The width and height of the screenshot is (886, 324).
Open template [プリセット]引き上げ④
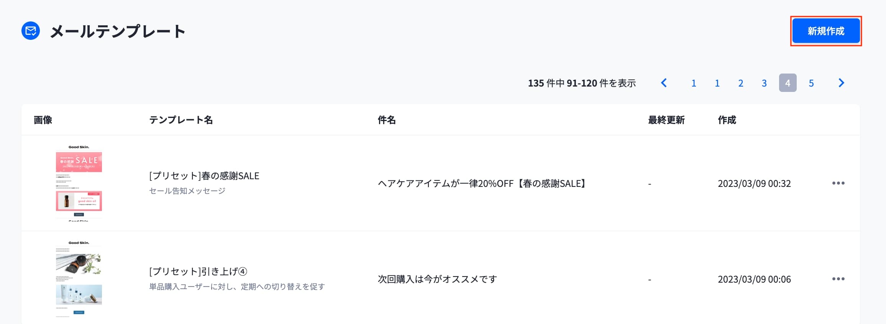click(x=198, y=272)
